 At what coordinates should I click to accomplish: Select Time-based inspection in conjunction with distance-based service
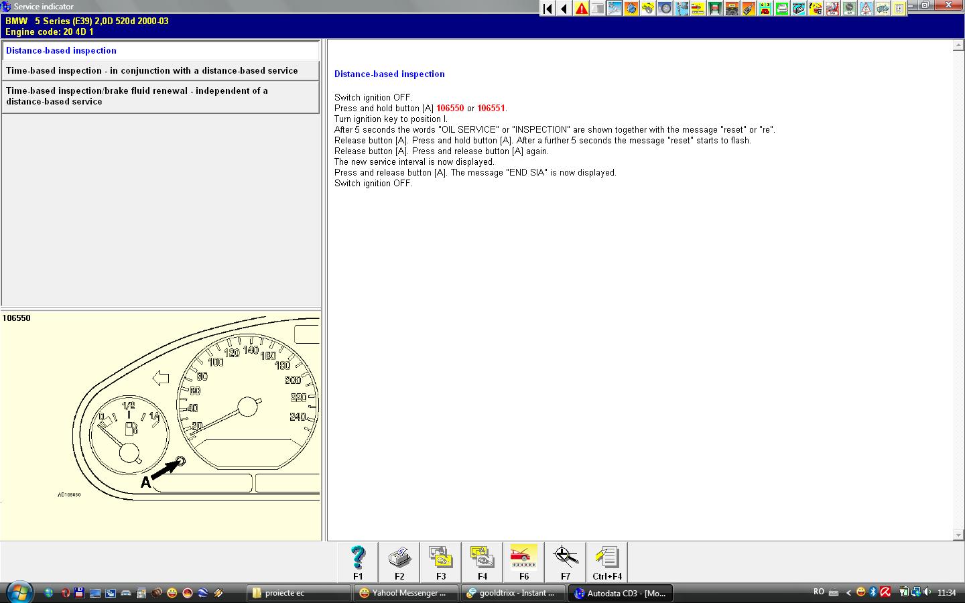click(x=161, y=71)
